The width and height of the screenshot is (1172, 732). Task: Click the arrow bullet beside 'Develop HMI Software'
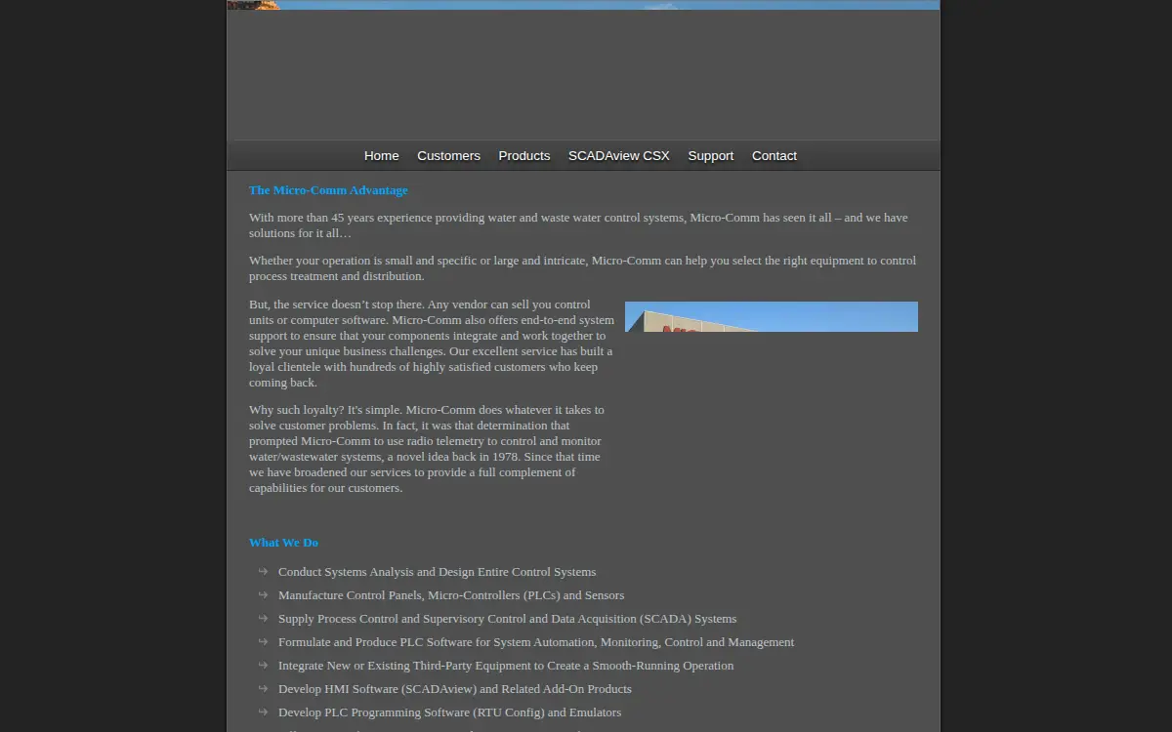pos(263,688)
